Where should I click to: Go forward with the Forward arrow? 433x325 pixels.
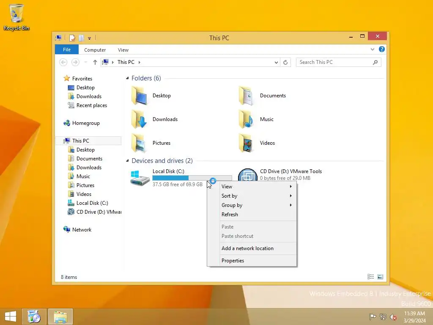coord(75,62)
